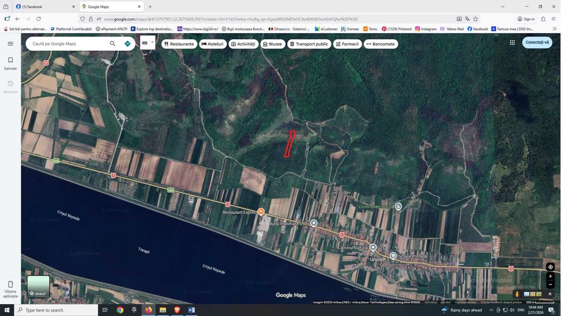Expand the imagery strip with double chevron
The width and height of the screenshot is (562, 316).
pos(550,294)
